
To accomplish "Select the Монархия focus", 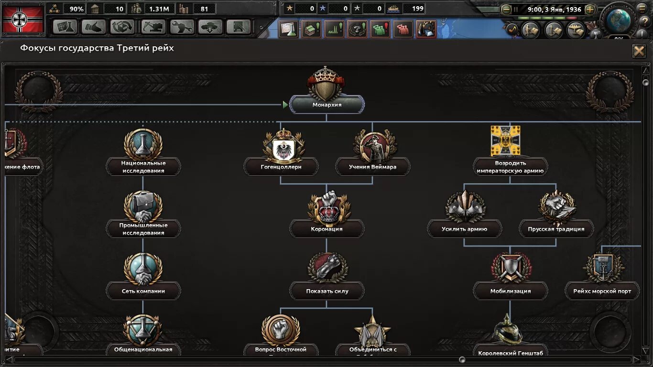I will [x=327, y=105].
